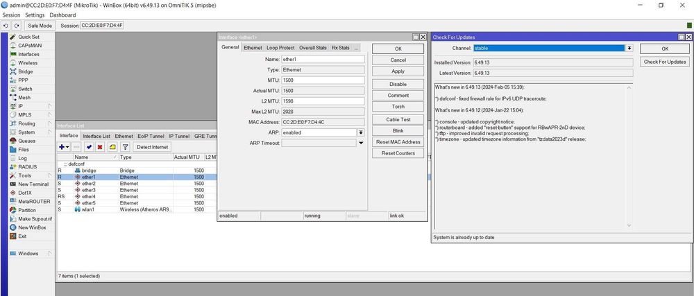Click the blue check Enable icon
This screenshot has width=694, height=296.
(x=89, y=147)
